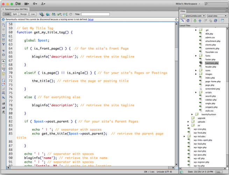Expand the .git folder
The height and width of the screenshot is (175, 229).
pos(196,30)
